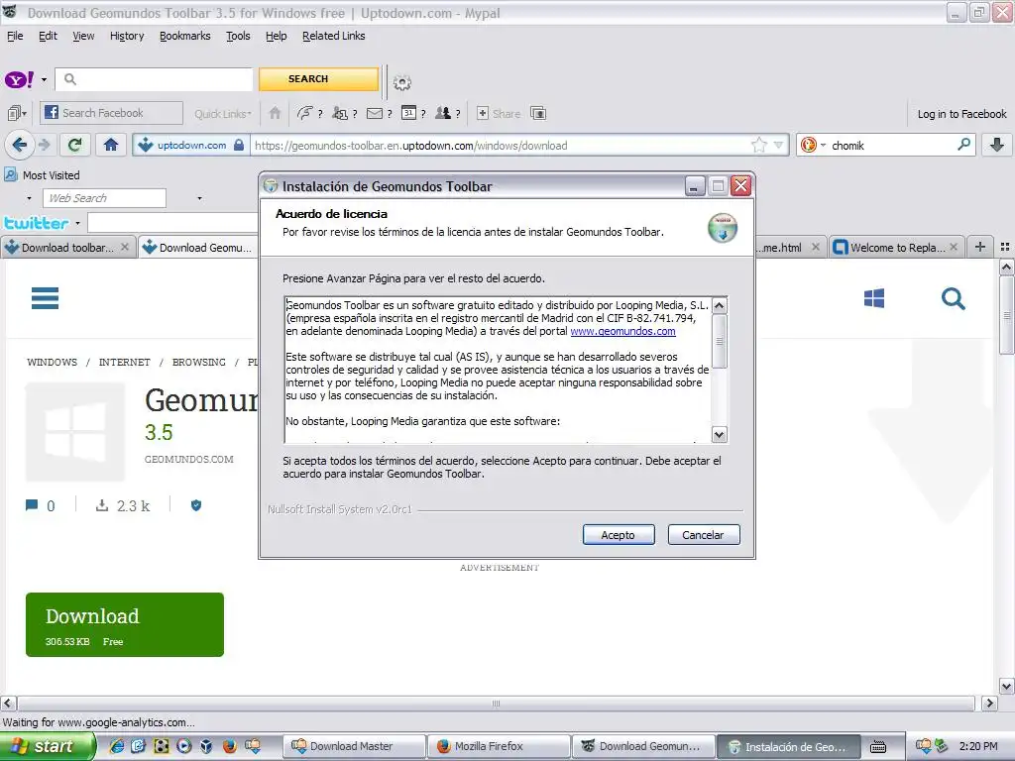Viewport: 1015px width, 761px height.
Task: Open the Edit menu
Action: (x=48, y=37)
